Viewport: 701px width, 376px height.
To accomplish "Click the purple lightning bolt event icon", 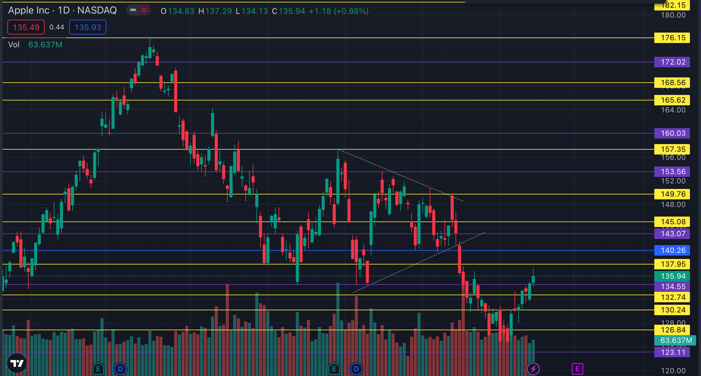I will click(533, 369).
